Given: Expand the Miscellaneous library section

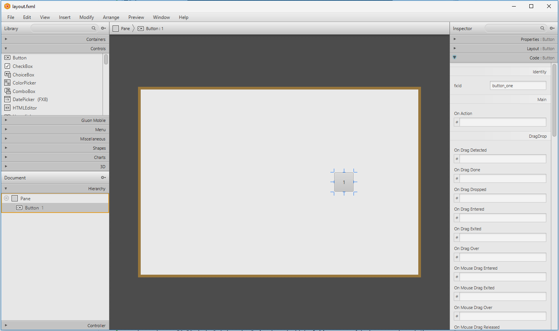Looking at the screenshot, I should [6, 138].
